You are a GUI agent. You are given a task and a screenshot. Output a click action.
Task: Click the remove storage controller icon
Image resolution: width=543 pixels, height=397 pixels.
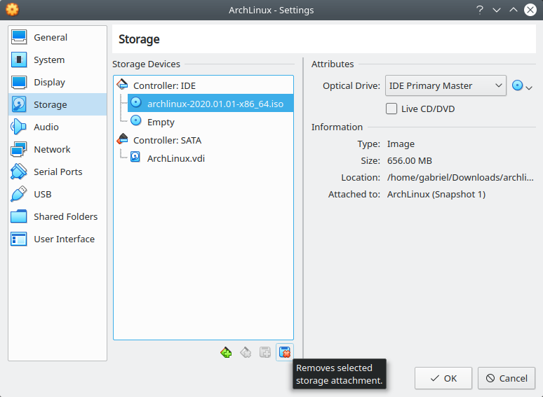(246, 352)
